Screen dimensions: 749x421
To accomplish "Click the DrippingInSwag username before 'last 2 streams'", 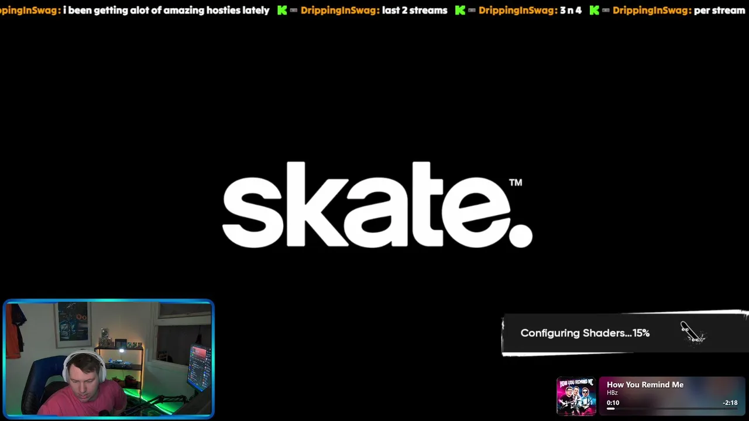I will tap(339, 10).
